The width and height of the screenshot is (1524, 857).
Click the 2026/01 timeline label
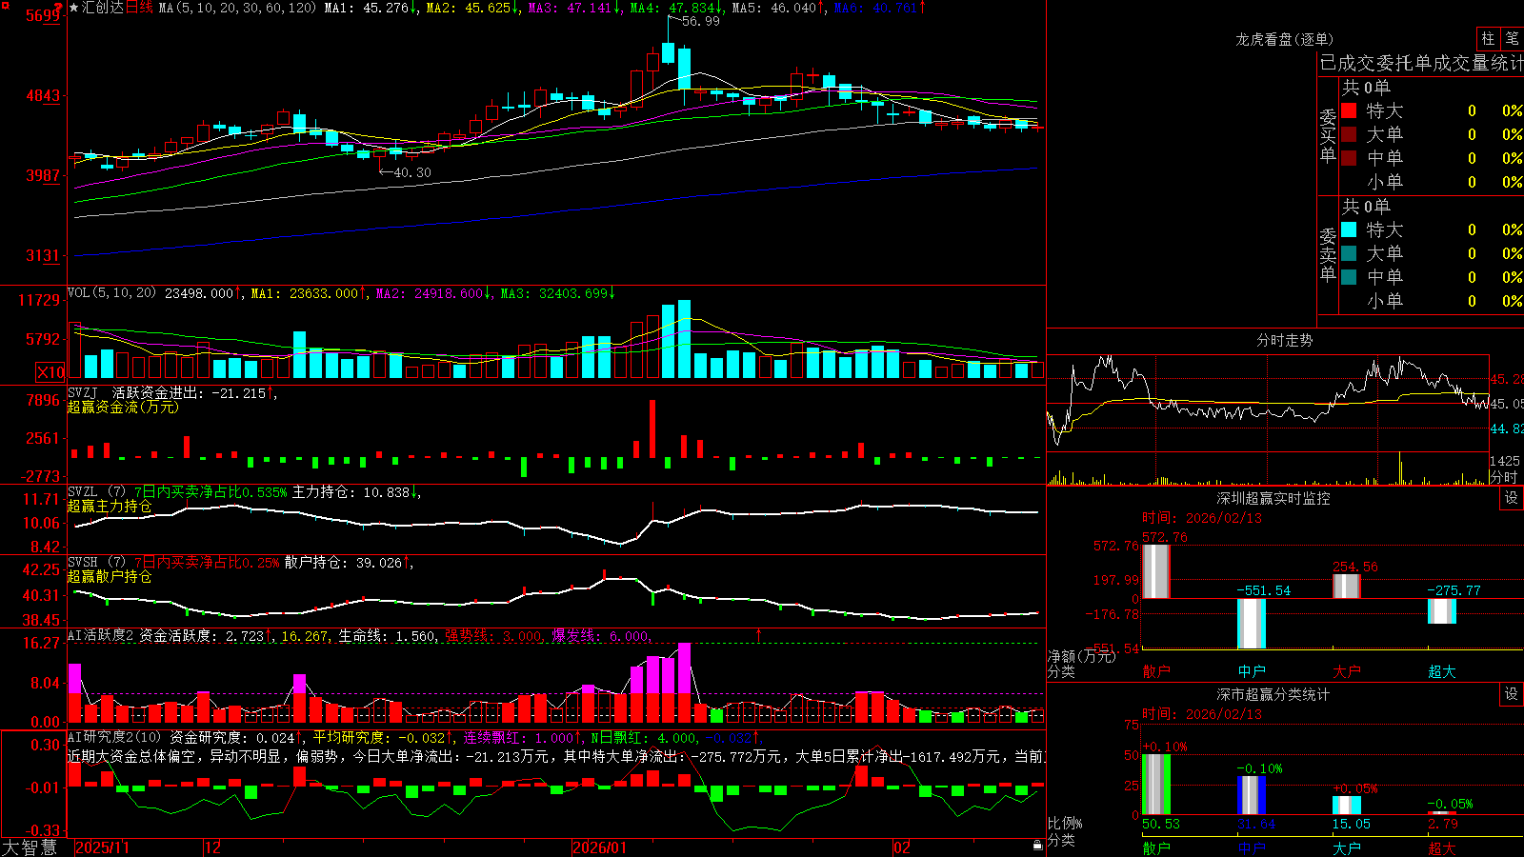coord(600,847)
